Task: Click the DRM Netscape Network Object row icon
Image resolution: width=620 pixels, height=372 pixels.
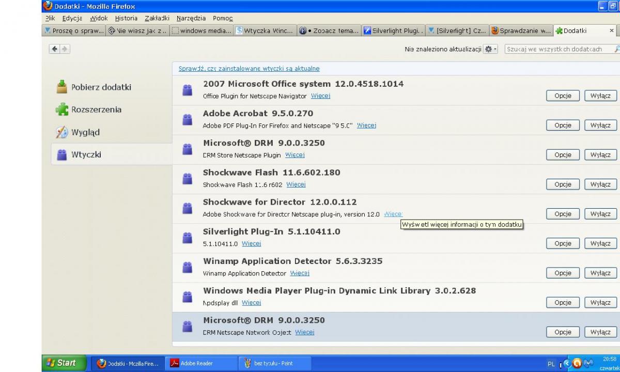Action: point(187,326)
